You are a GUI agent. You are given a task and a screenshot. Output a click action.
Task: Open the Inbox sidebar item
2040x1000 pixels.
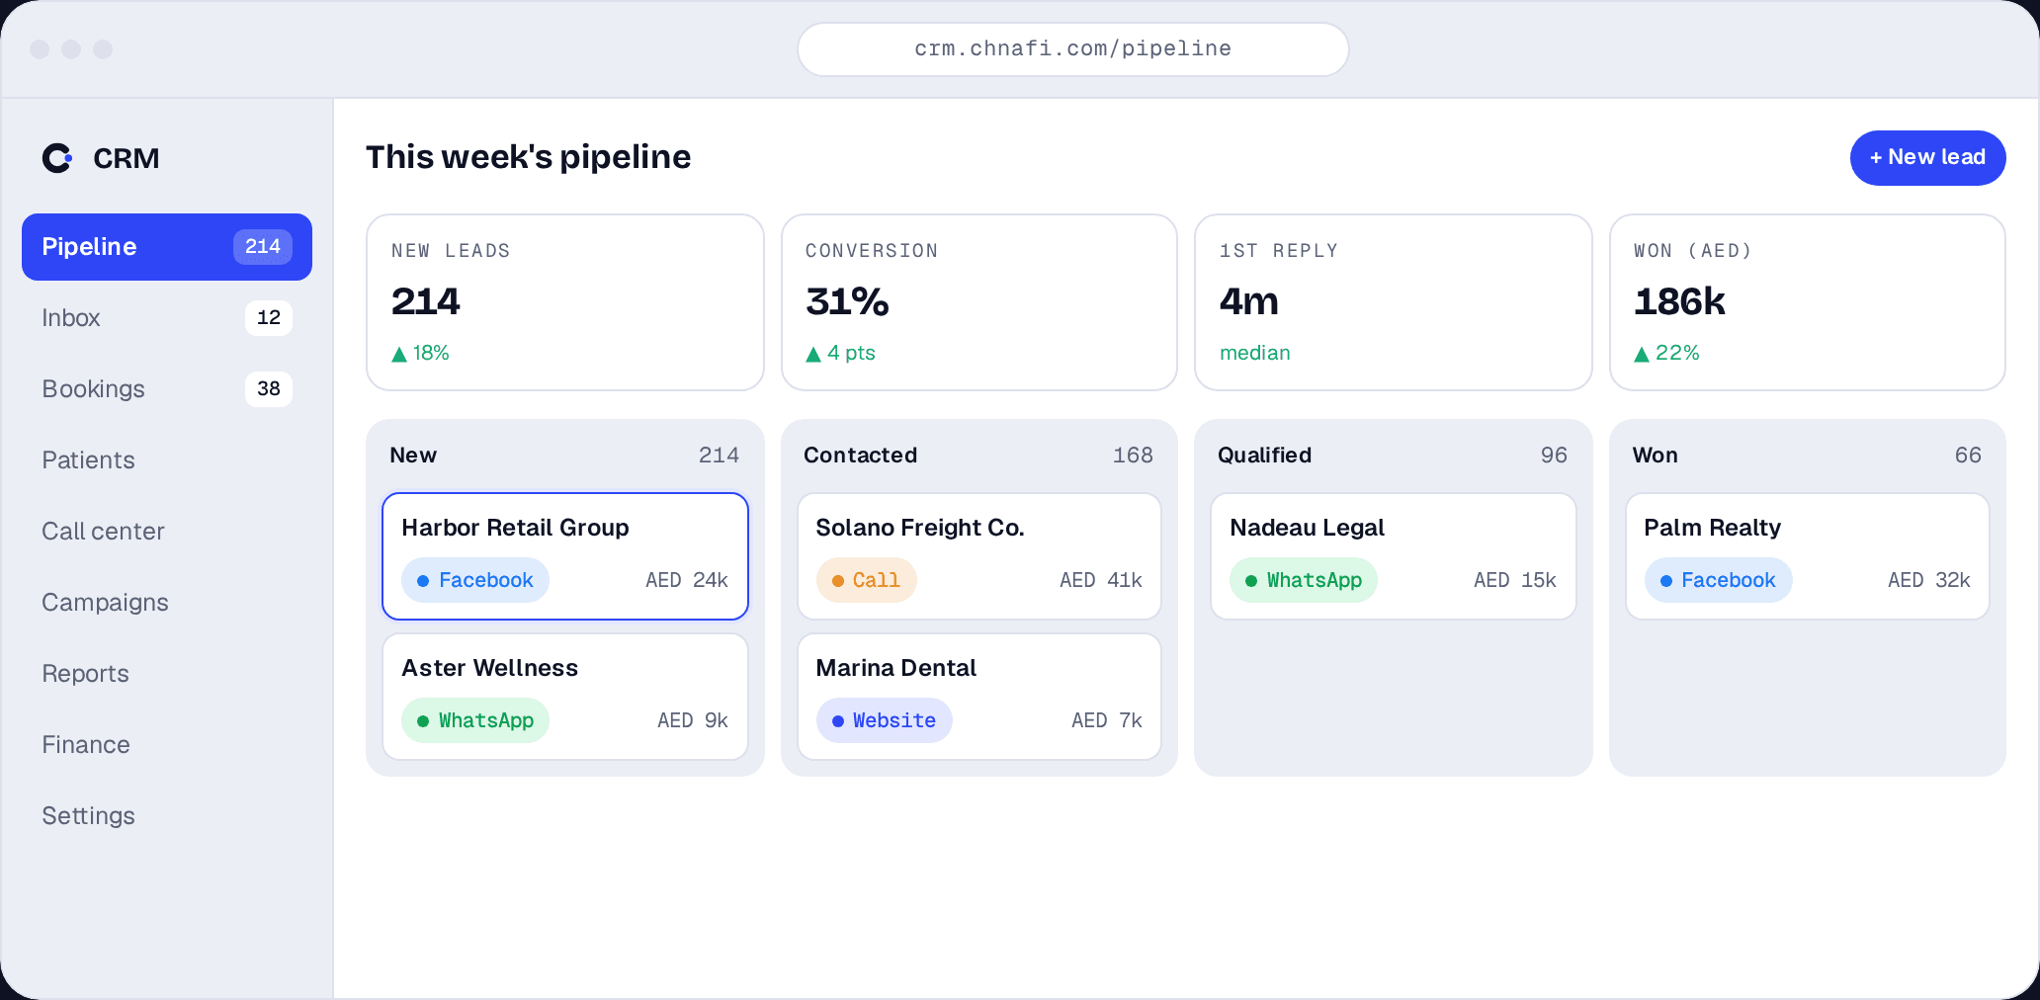coord(167,318)
